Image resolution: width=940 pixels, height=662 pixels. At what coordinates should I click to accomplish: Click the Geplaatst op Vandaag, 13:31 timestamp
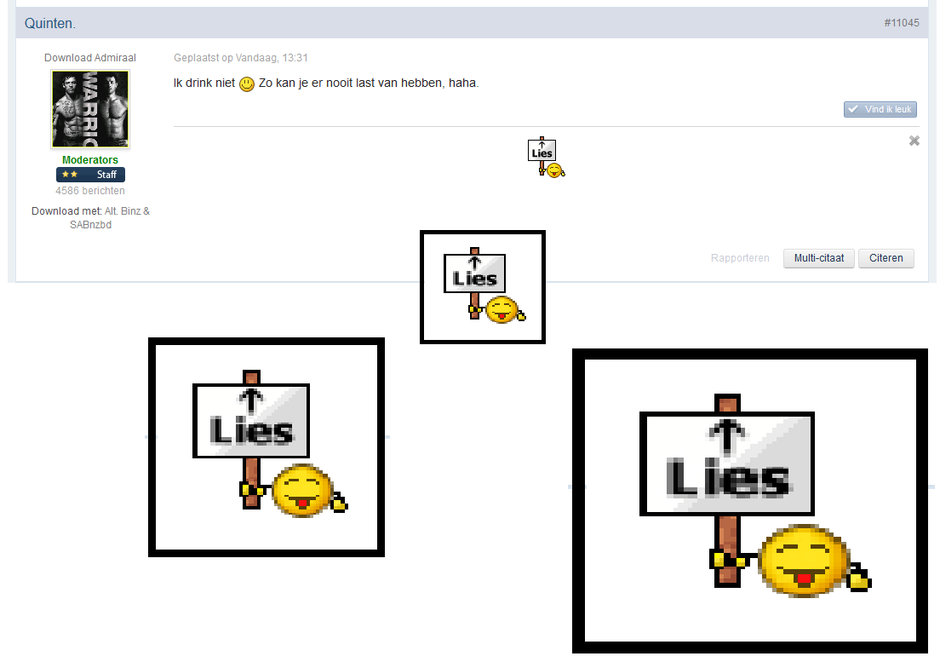click(240, 58)
